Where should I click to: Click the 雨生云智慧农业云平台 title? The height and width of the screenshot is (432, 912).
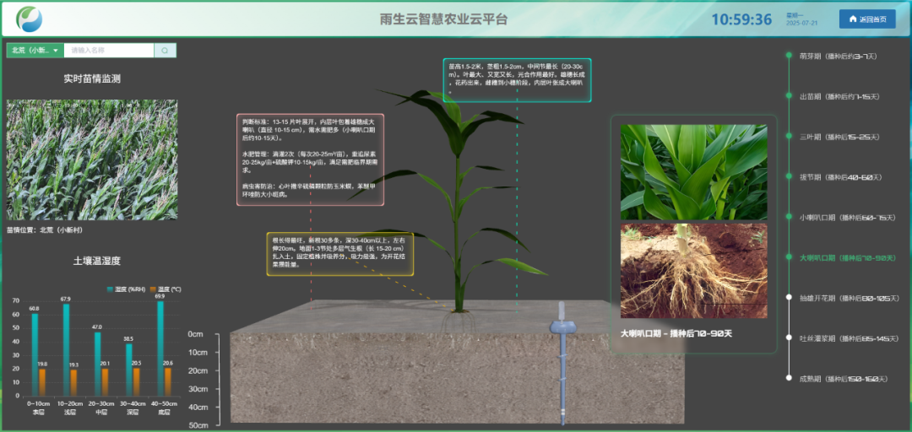point(444,19)
